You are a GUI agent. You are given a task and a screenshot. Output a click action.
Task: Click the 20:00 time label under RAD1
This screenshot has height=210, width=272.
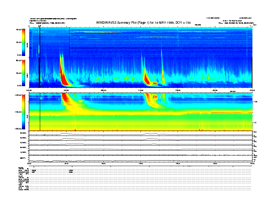(x=215, y=90)
